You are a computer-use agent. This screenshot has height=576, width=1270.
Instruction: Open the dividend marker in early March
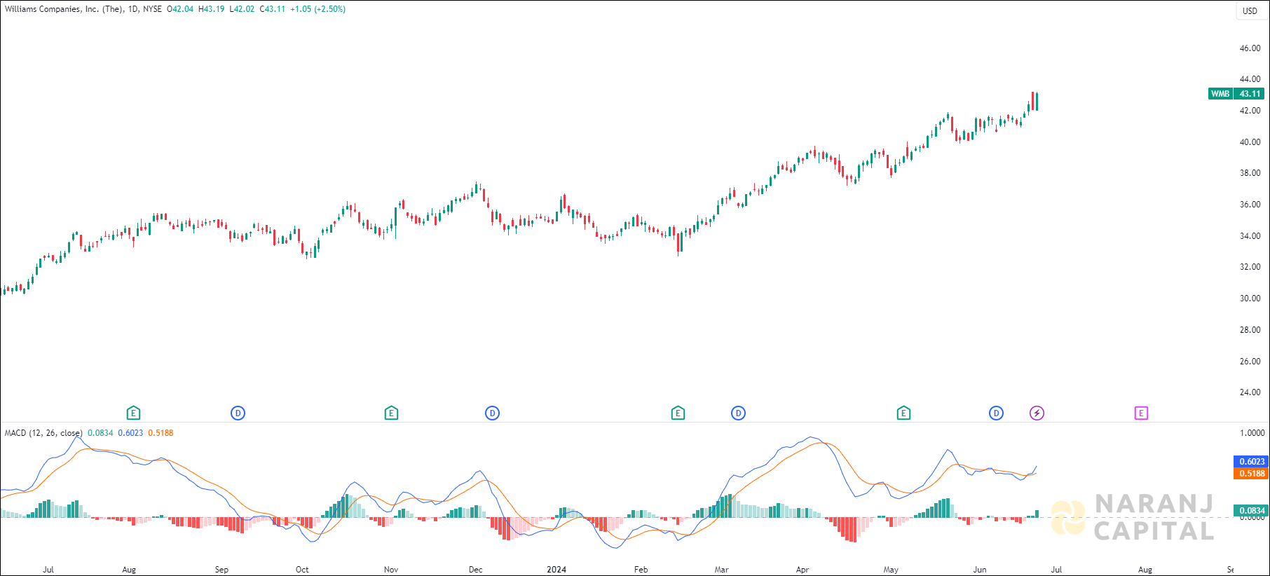(x=738, y=413)
